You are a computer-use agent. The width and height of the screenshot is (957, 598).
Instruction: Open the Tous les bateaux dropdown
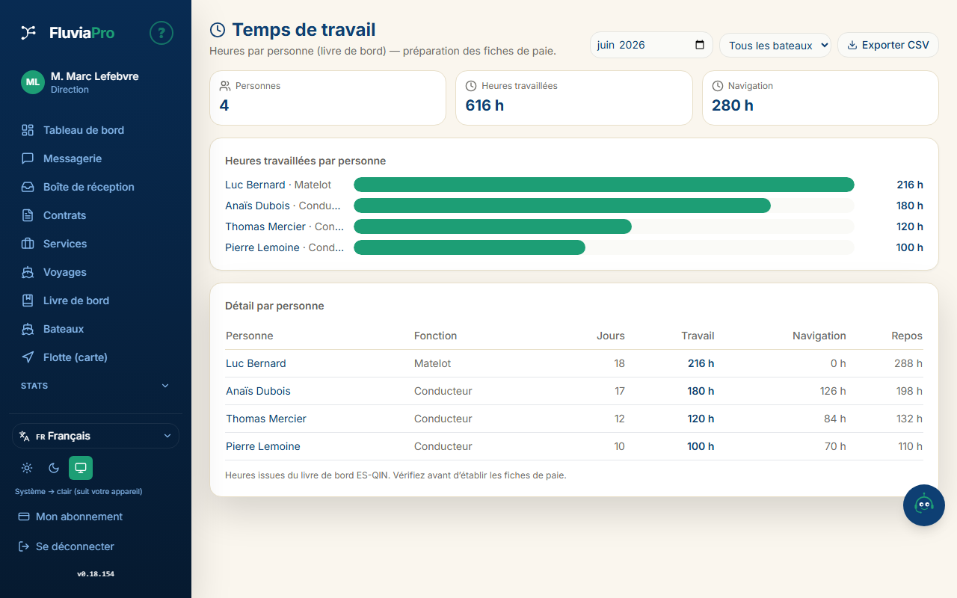coord(775,45)
